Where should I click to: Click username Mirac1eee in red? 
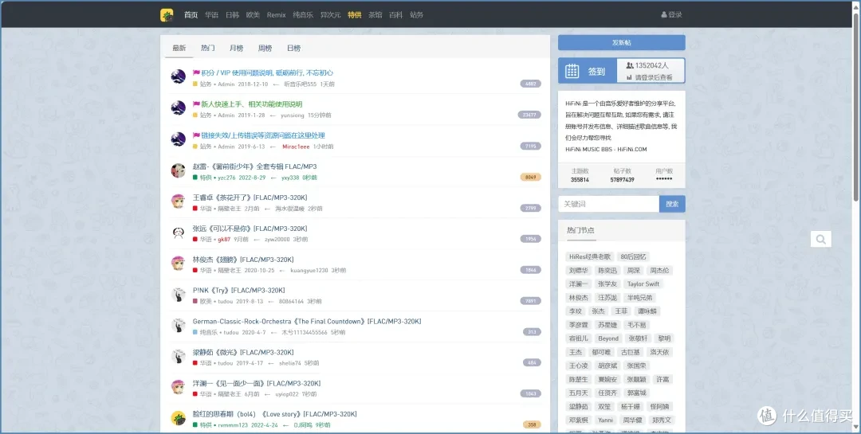[x=296, y=147]
